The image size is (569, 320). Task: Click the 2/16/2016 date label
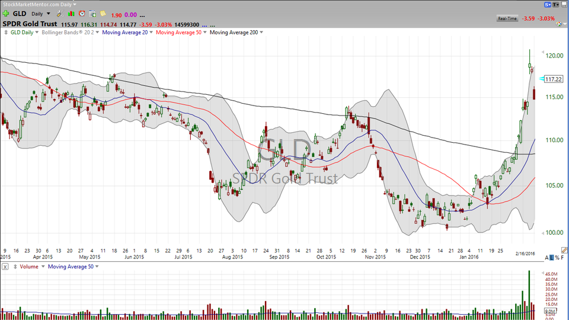(526, 254)
